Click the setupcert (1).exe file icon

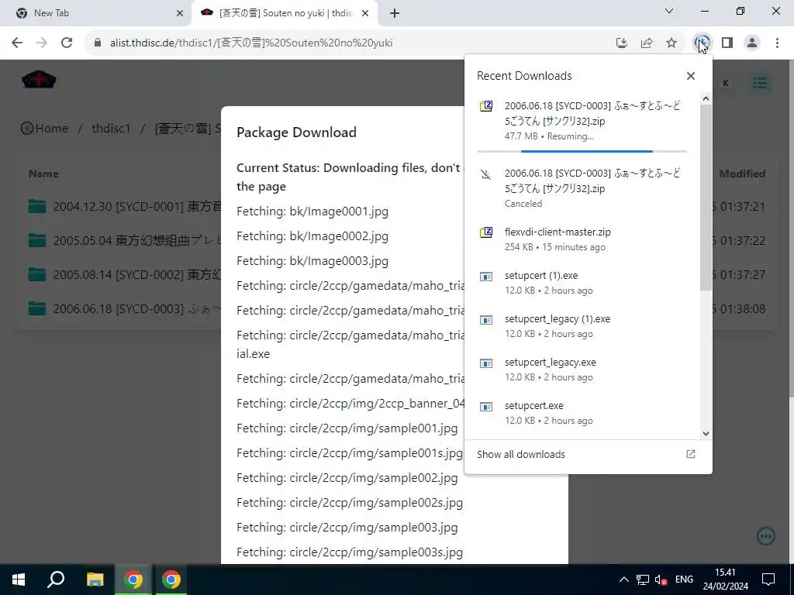point(486,277)
